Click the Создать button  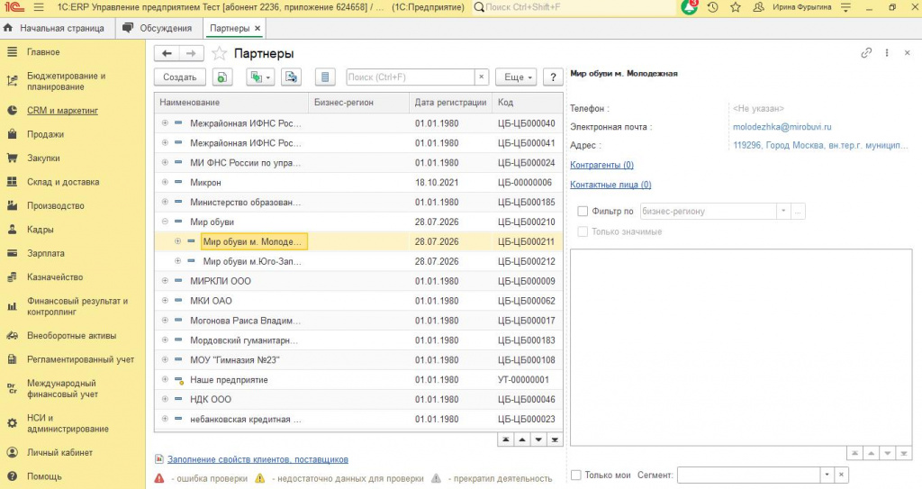point(180,77)
